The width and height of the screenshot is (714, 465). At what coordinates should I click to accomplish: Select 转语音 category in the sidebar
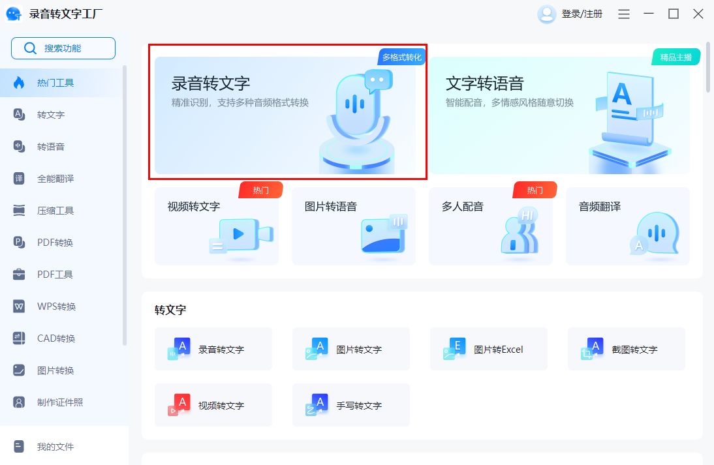pos(62,147)
